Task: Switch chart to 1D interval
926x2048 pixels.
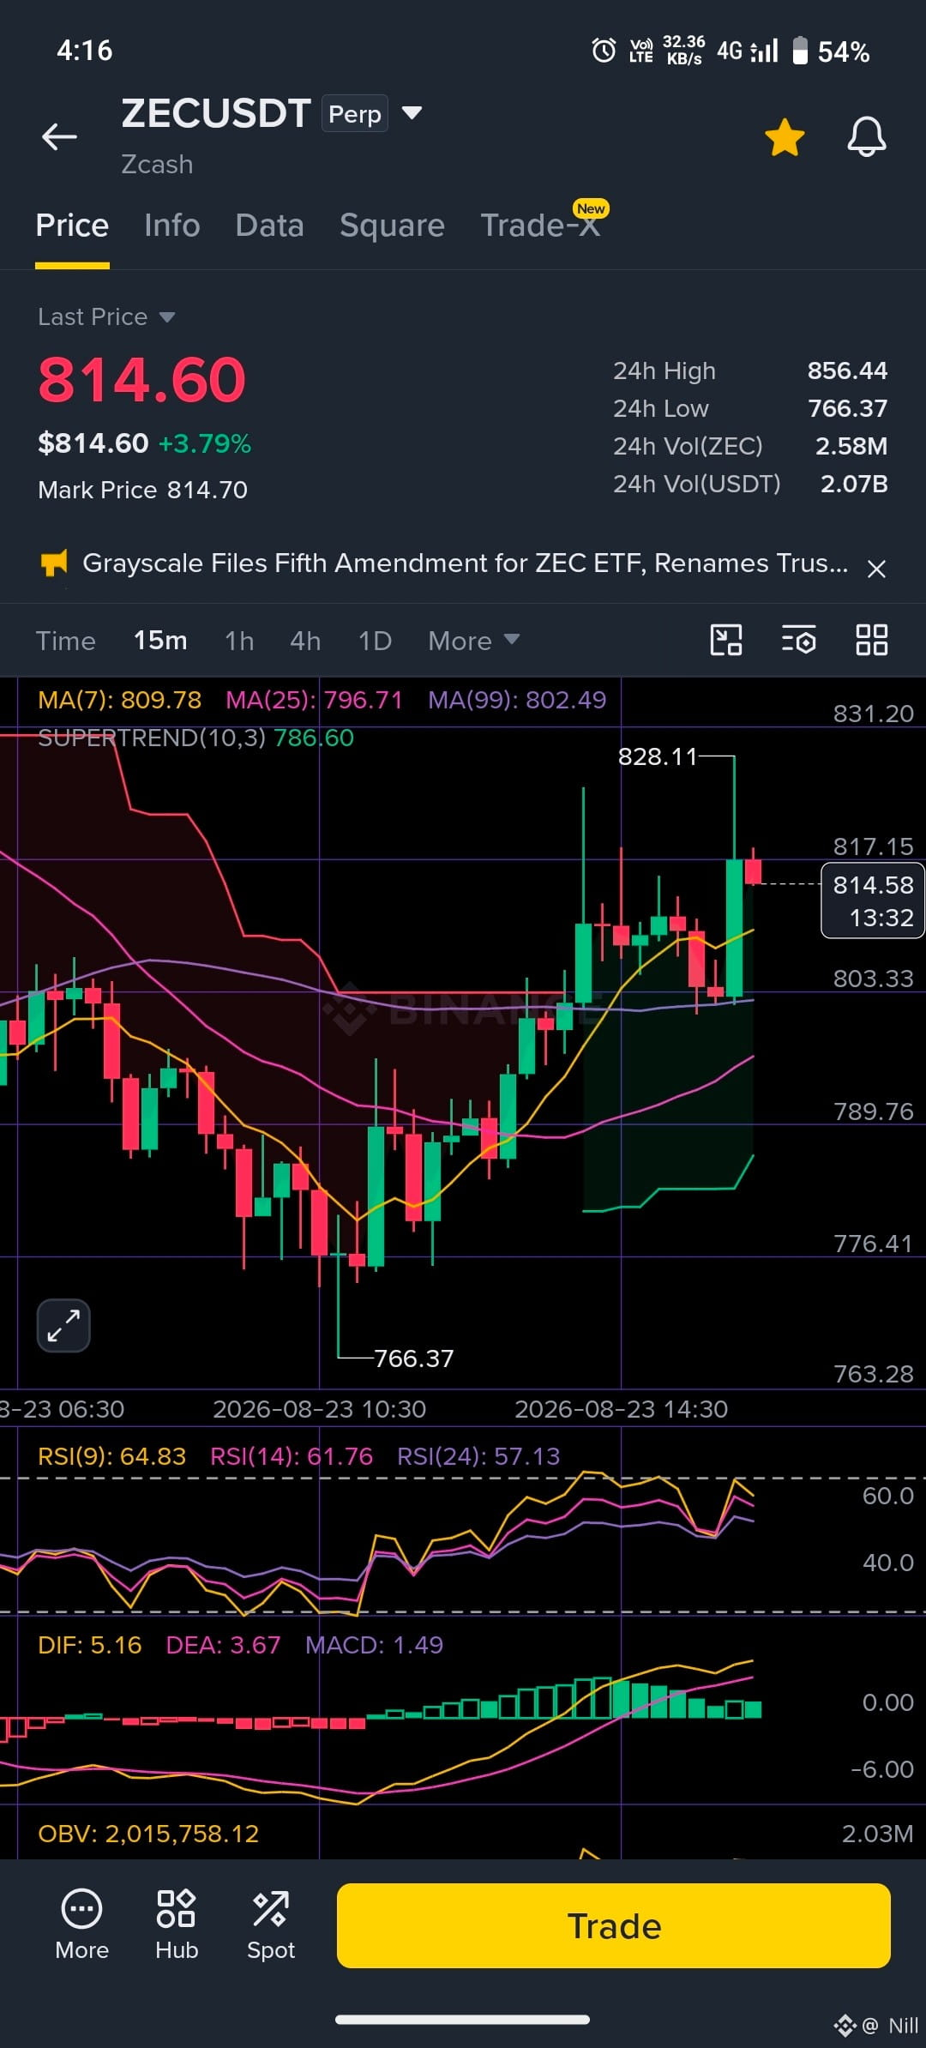Action: [375, 641]
